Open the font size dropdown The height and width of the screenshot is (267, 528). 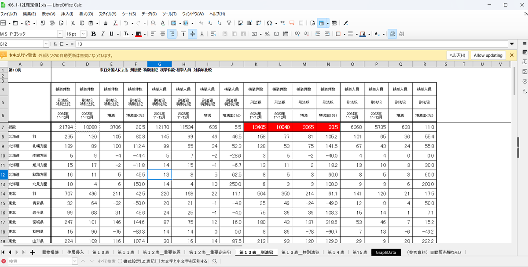click(84, 34)
